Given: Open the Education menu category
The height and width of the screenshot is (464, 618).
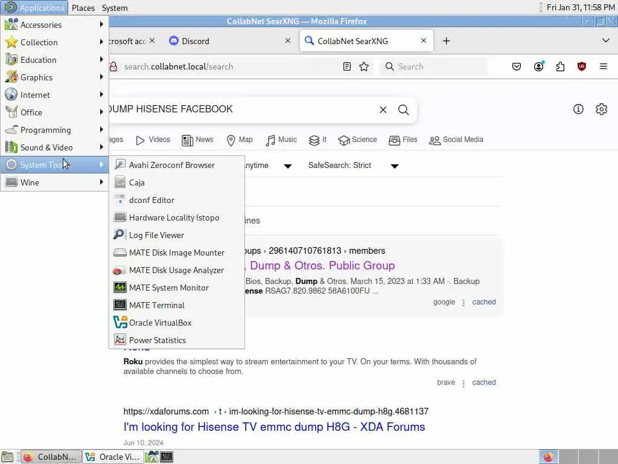Looking at the screenshot, I should (54, 60).
